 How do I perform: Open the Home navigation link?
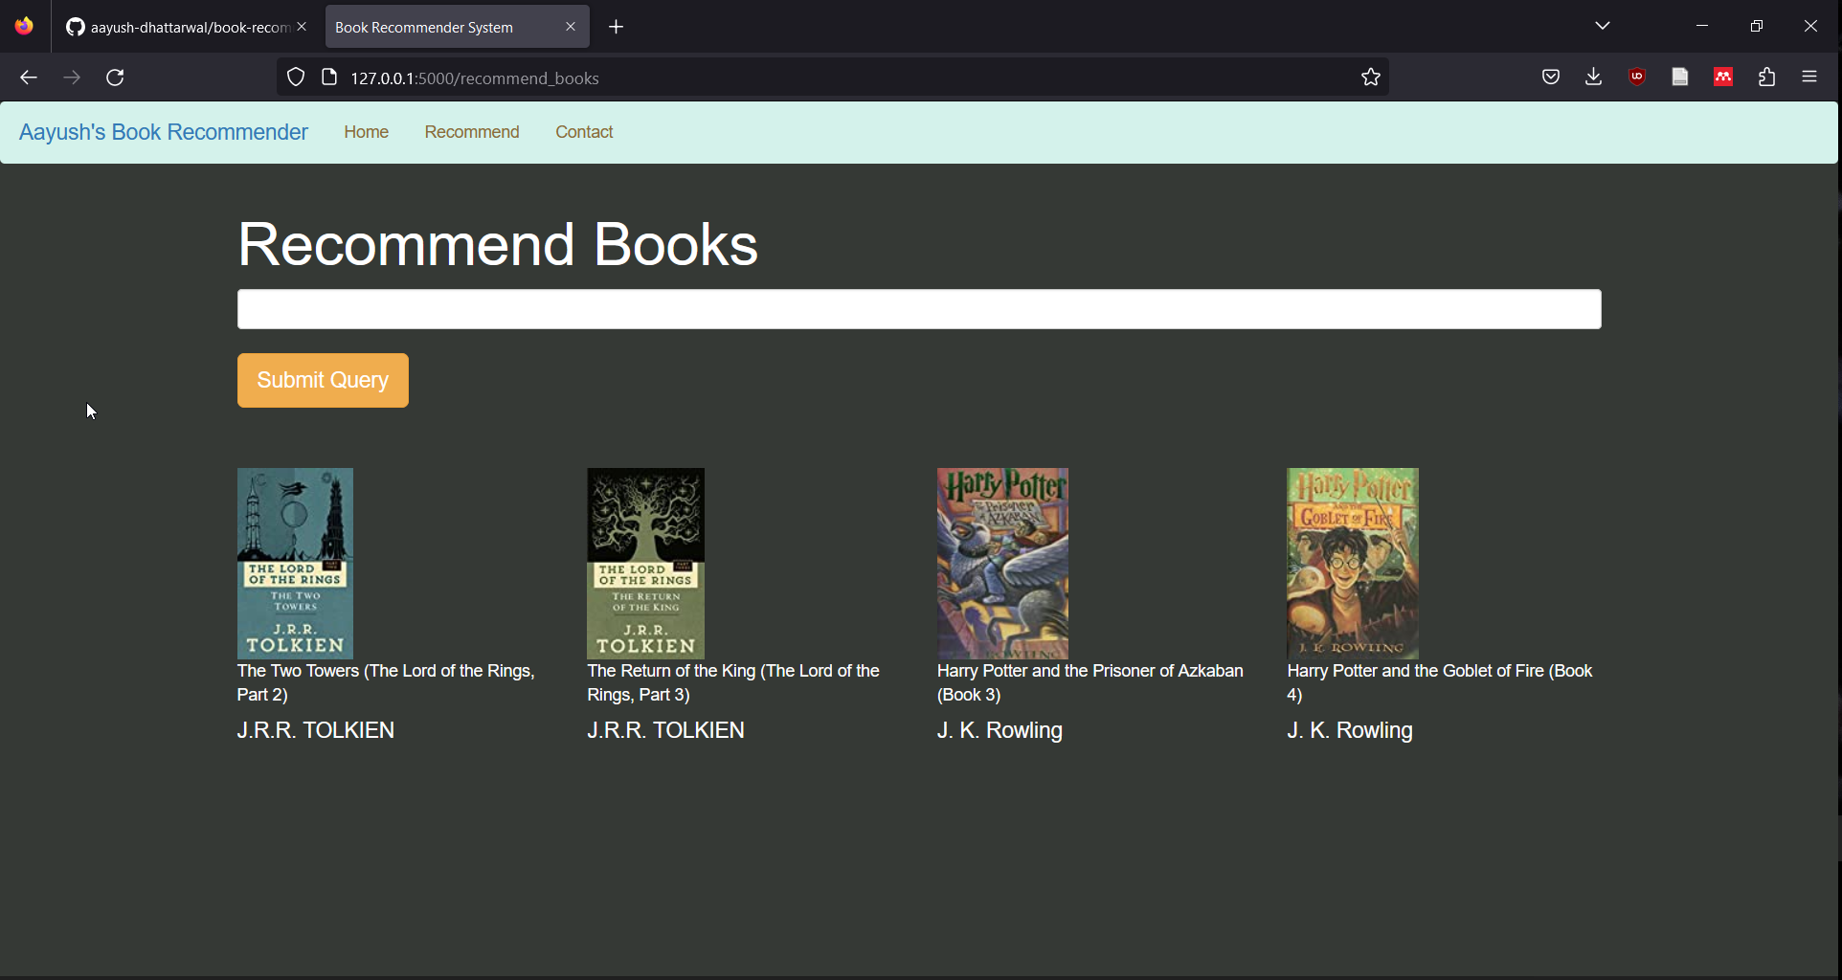click(x=366, y=132)
